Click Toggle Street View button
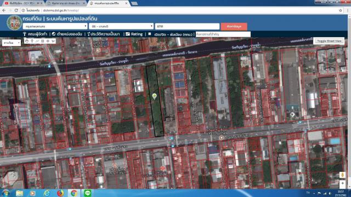 point(329,41)
